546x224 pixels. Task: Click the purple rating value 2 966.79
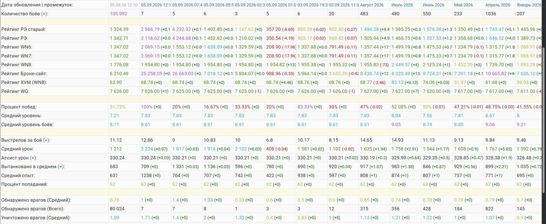150,29
